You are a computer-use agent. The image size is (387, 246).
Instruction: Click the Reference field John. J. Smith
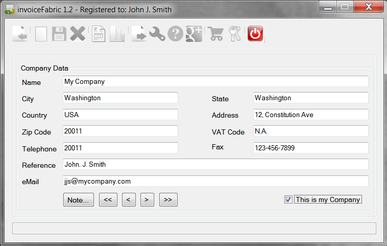[215, 164]
